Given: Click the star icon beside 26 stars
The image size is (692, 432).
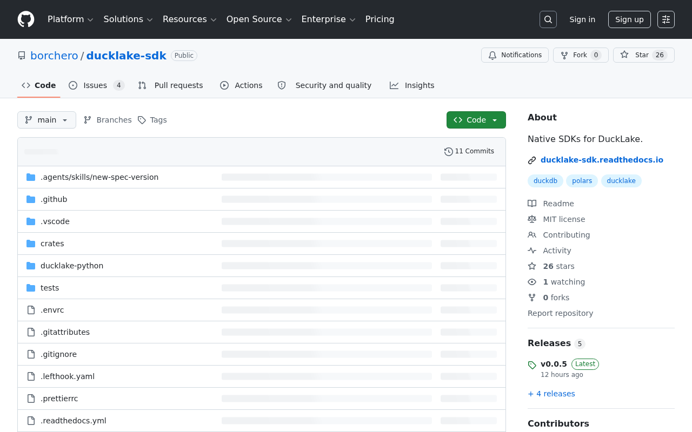Looking at the screenshot, I should point(532,266).
